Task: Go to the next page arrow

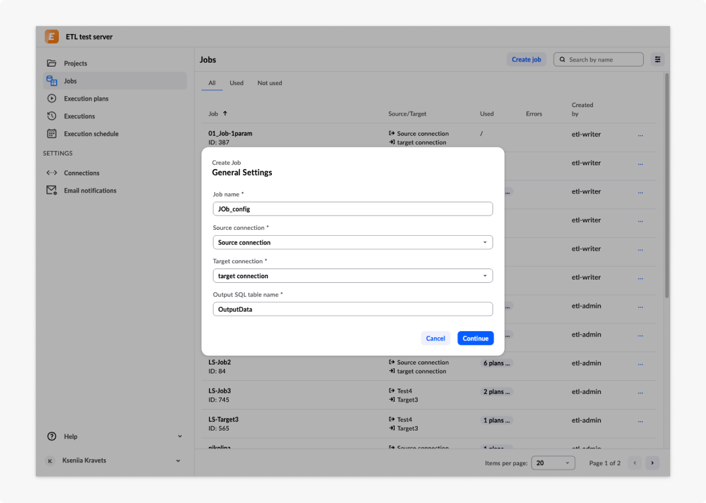Action: [652, 462]
